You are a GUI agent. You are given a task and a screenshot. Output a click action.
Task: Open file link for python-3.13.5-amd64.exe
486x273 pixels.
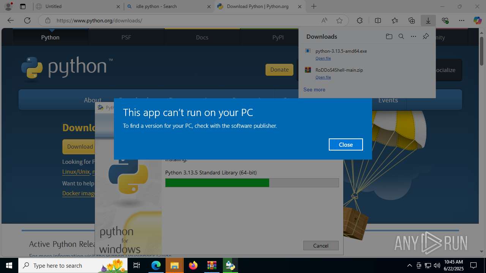click(323, 58)
